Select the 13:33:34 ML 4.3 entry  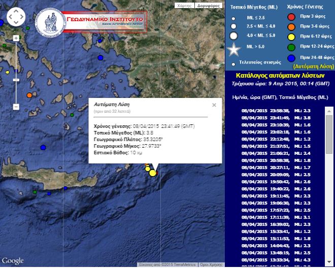click(x=276, y=260)
